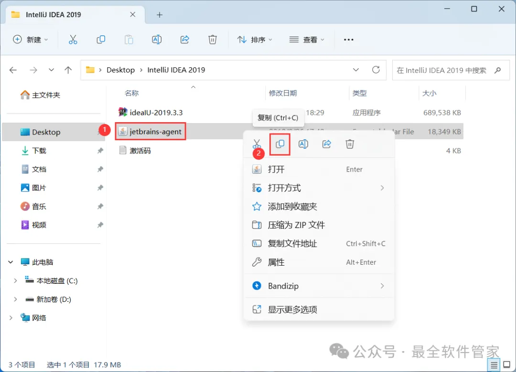This screenshot has width=516, height=372.
Task: Open 图片 in the sidebar
Action: point(33,188)
